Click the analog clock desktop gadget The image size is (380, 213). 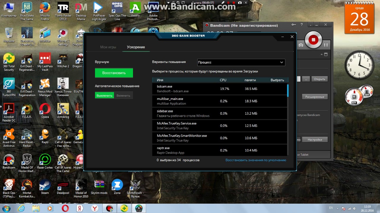tap(360, 65)
